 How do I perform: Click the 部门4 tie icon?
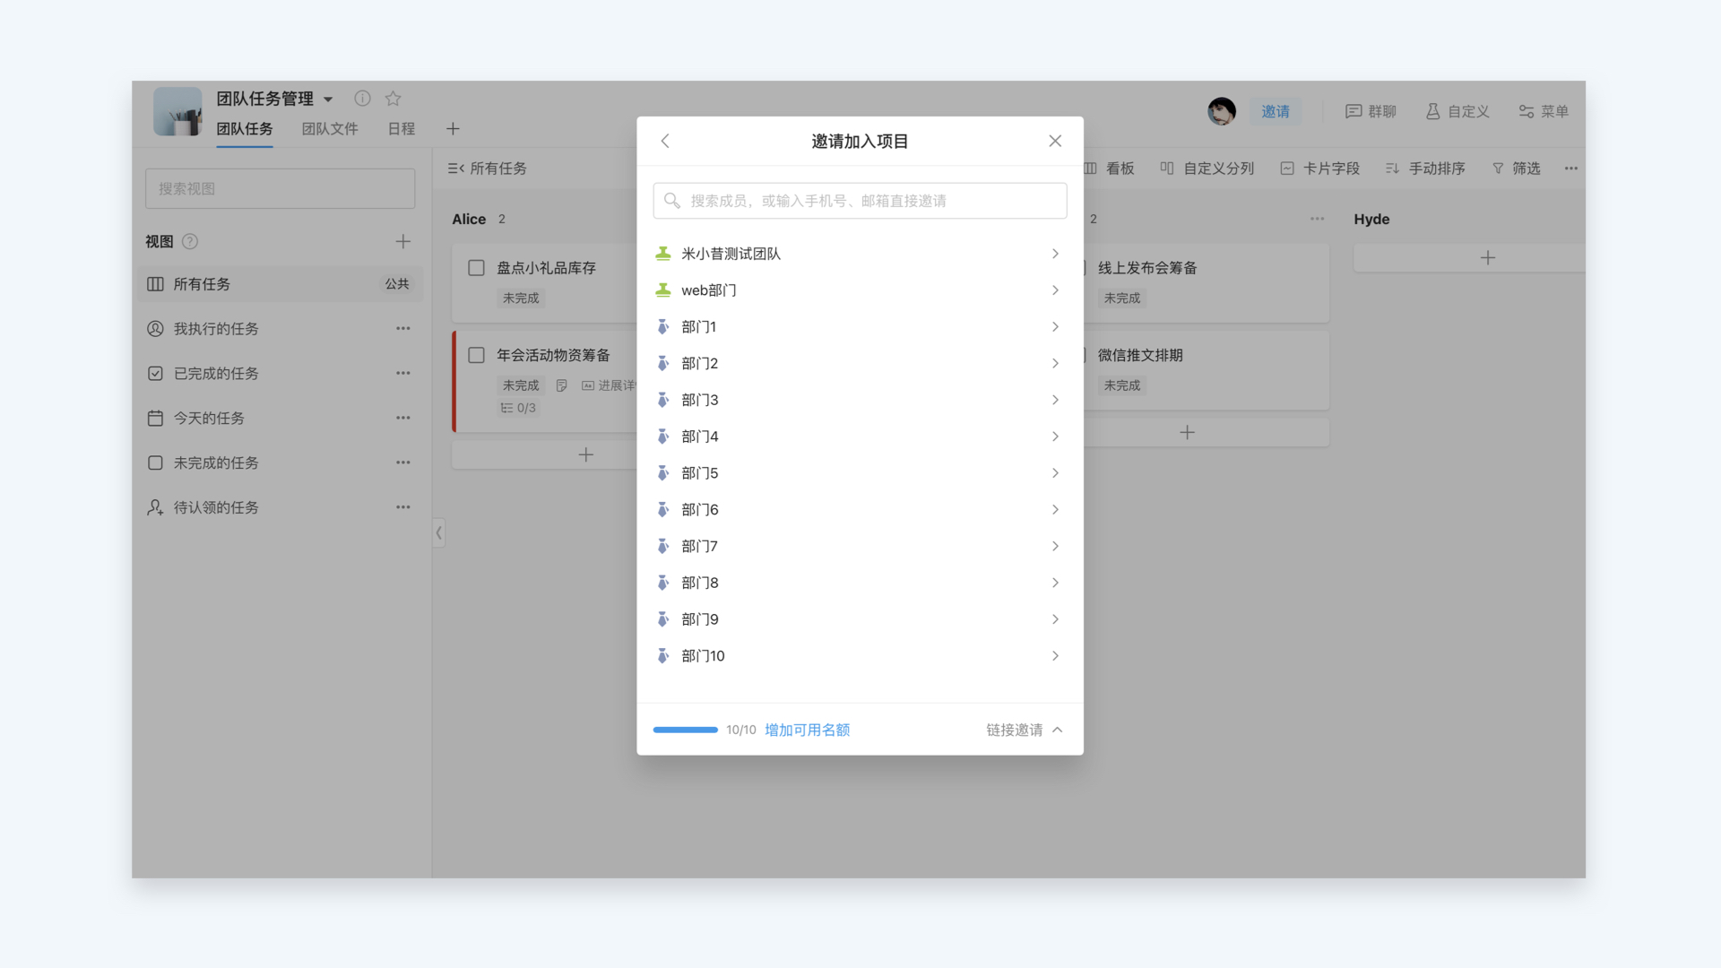pyautogui.click(x=663, y=436)
